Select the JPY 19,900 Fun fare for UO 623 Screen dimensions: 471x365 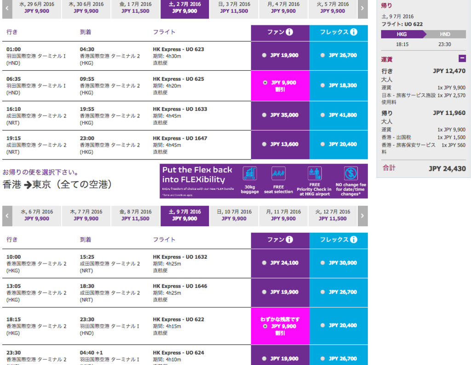tap(264, 55)
